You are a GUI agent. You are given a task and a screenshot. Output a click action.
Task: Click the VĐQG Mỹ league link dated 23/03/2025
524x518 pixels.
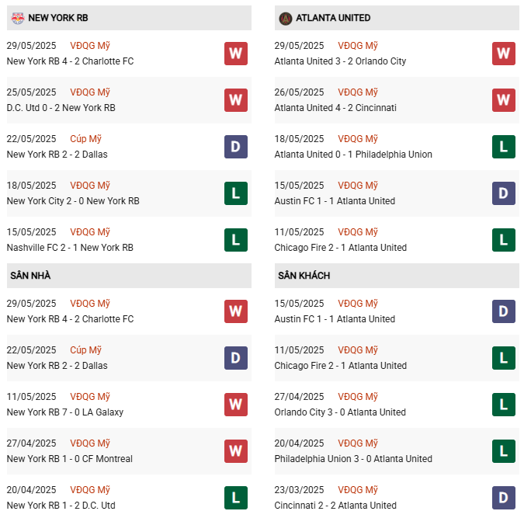(358, 490)
